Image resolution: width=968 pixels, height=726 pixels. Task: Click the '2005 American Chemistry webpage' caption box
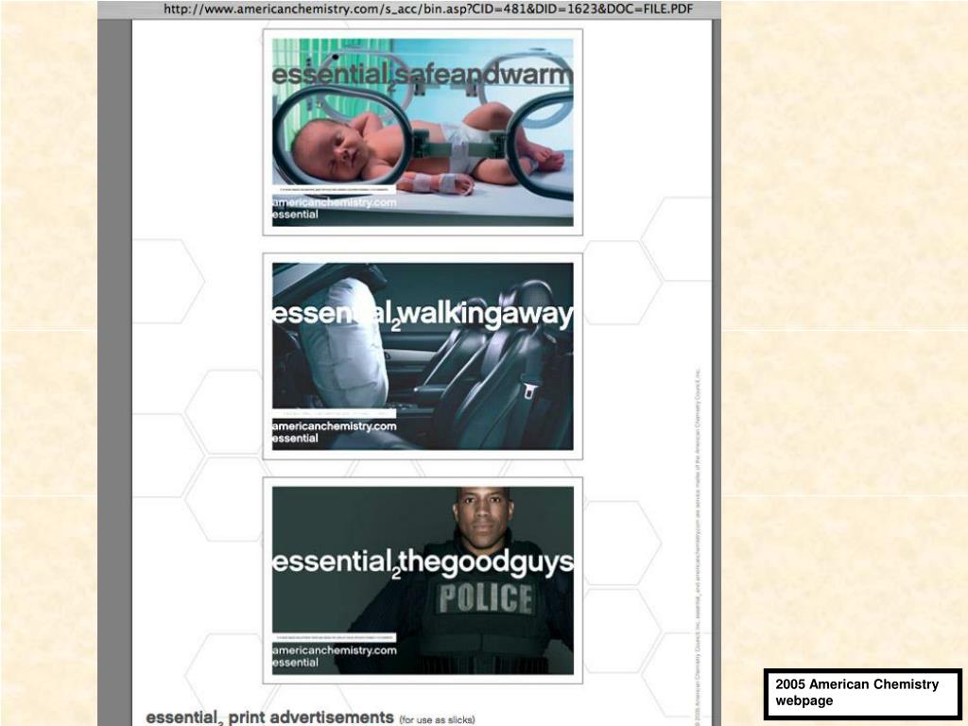click(862, 693)
